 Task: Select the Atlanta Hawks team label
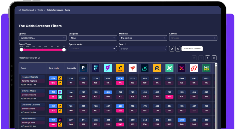[x=33, y=119]
